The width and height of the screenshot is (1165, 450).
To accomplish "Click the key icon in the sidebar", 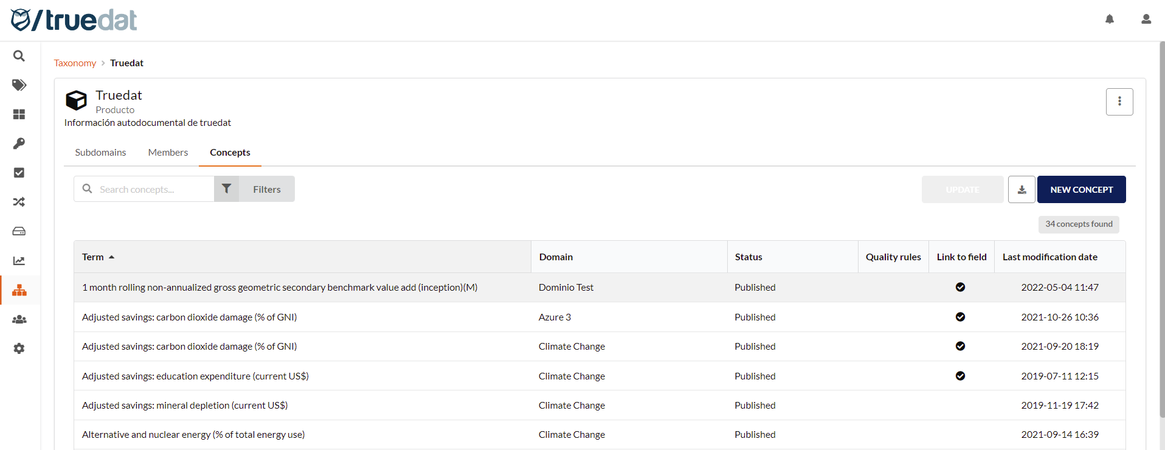I will click(19, 144).
